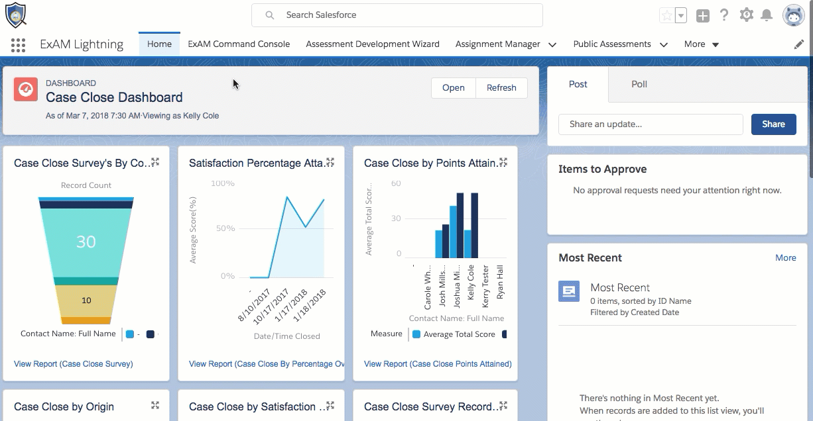Expand the Satisfaction Percentage chart
The image size is (813, 421).
click(330, 162)
